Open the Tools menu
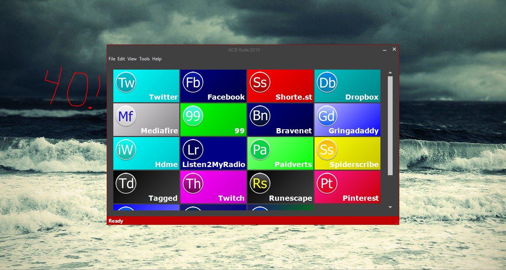 point(144,59)
